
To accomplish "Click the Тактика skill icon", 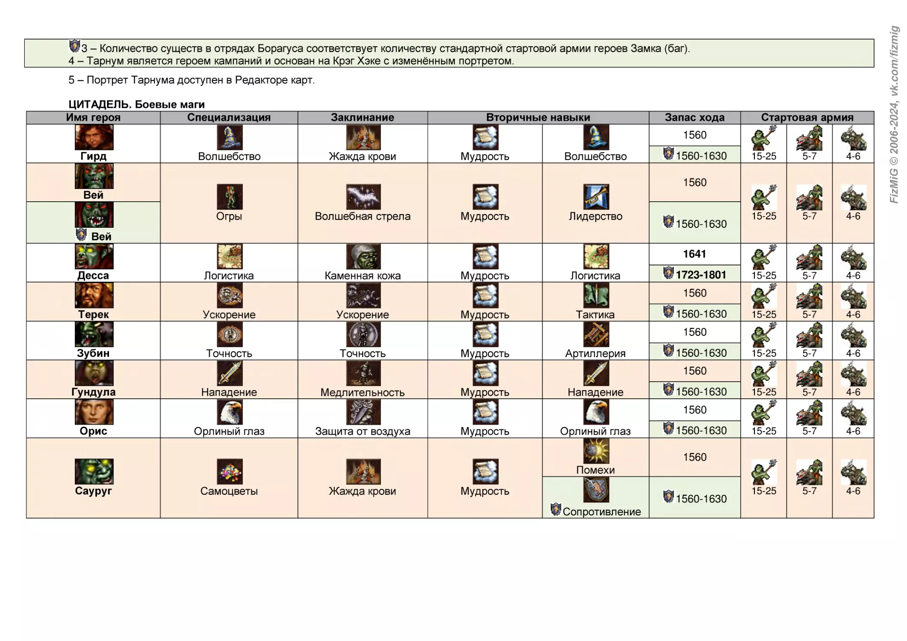I will (596, 295).
